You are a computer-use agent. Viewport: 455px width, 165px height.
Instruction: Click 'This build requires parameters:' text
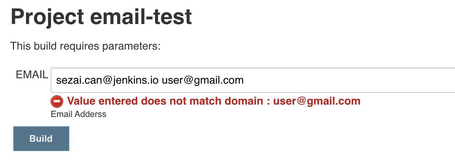[x=85, y=46]
